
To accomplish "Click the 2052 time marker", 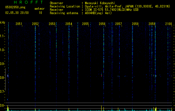I will pos(35,24).
